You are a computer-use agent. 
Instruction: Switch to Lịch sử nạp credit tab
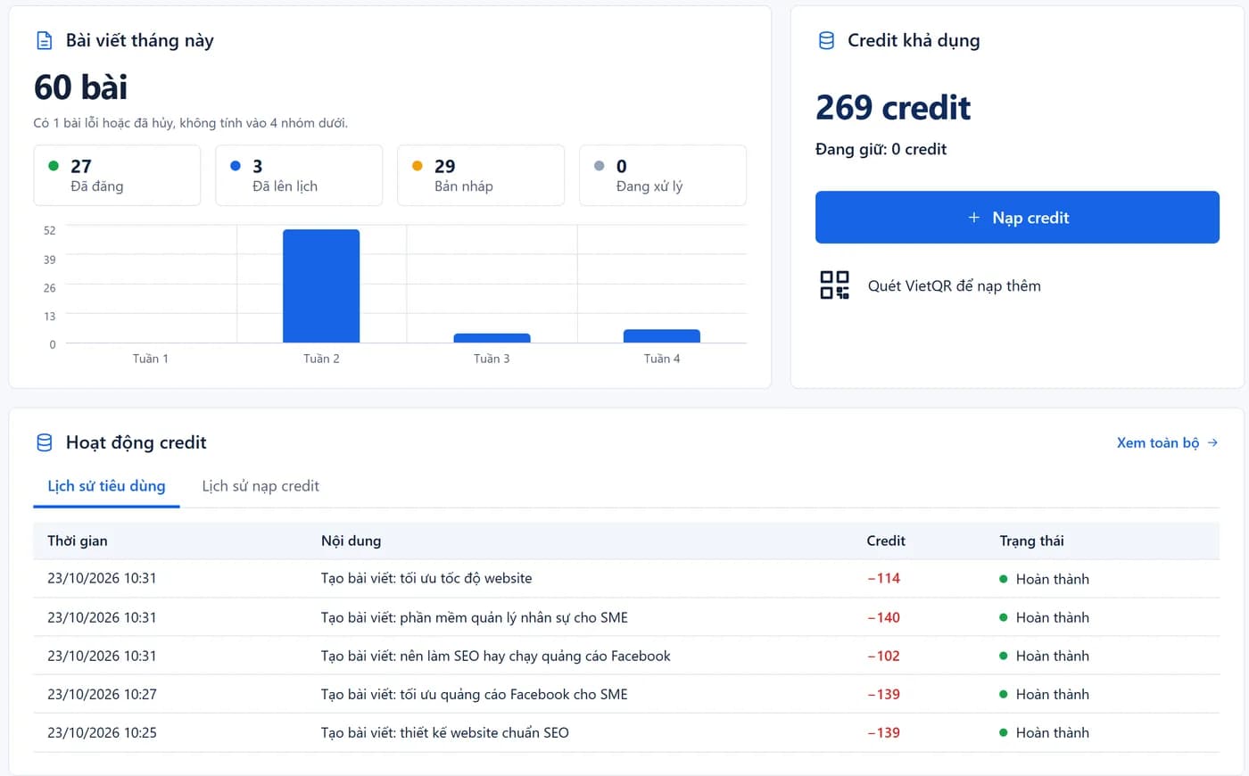point(261,486)
